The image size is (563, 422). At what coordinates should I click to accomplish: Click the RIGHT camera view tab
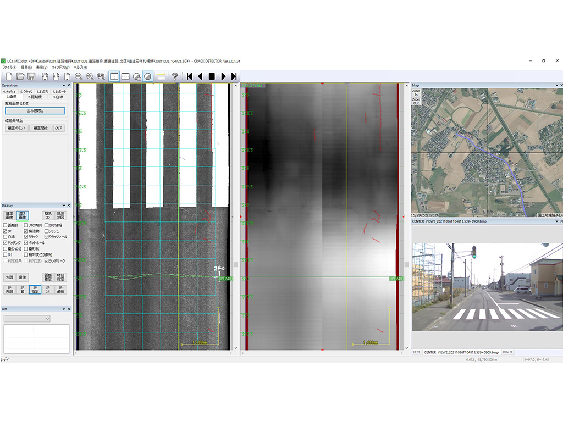[x=507, y=352]
